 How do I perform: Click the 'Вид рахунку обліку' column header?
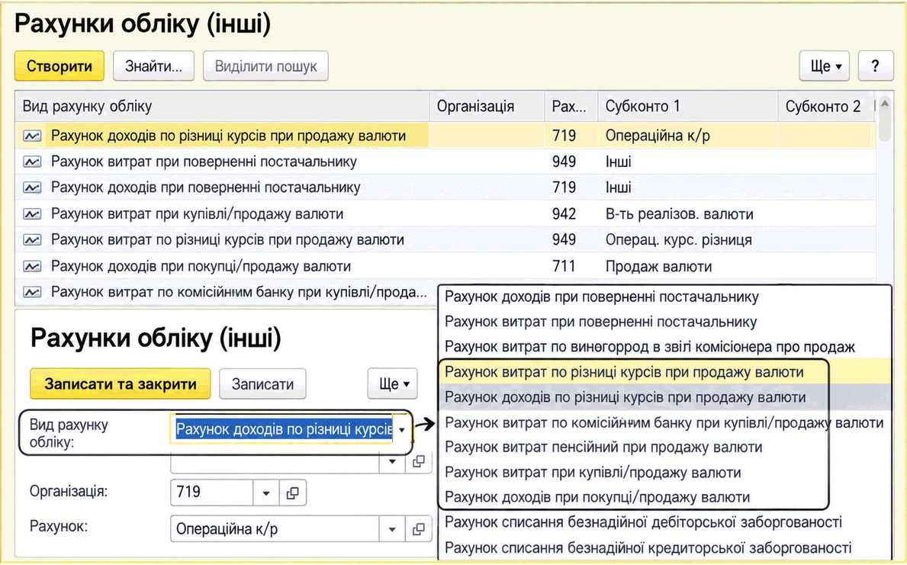pos(222,107)
